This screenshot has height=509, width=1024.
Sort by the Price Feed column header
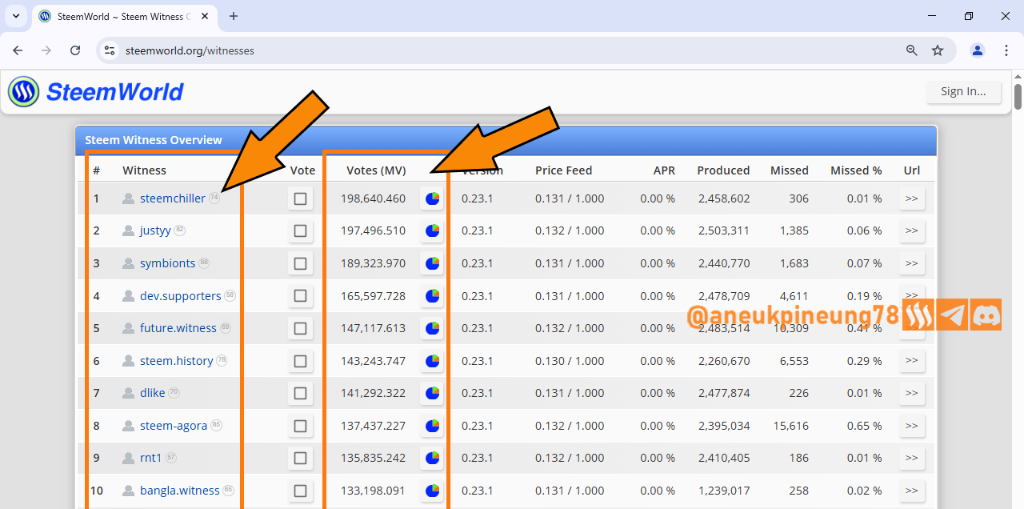point(564,170)
